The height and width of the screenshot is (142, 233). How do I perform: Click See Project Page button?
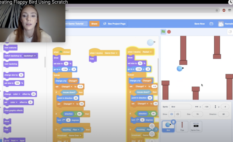coord(114,24)
